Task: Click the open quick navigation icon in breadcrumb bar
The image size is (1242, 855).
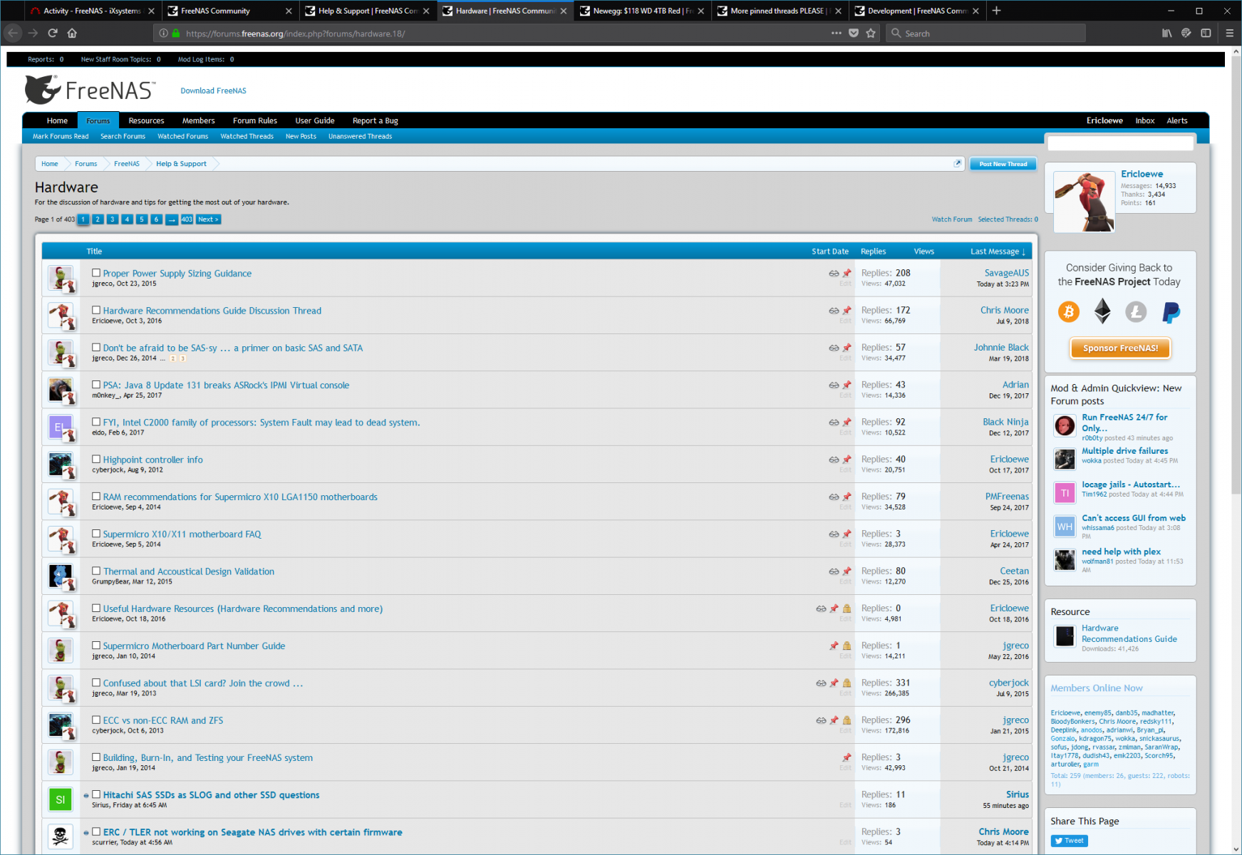Action: point(957,163)
